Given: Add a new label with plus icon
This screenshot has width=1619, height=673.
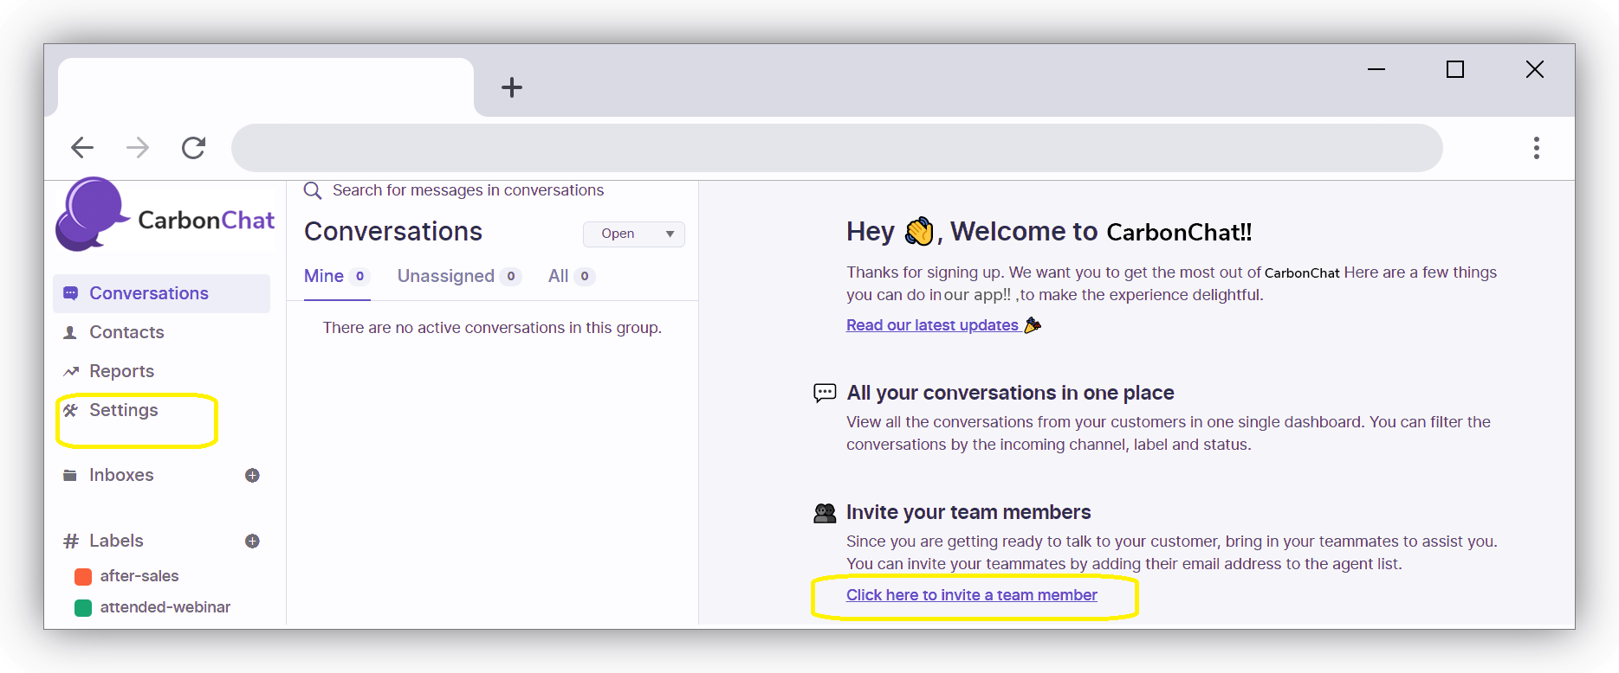Looking at the screenshot, I should [252, 541].
